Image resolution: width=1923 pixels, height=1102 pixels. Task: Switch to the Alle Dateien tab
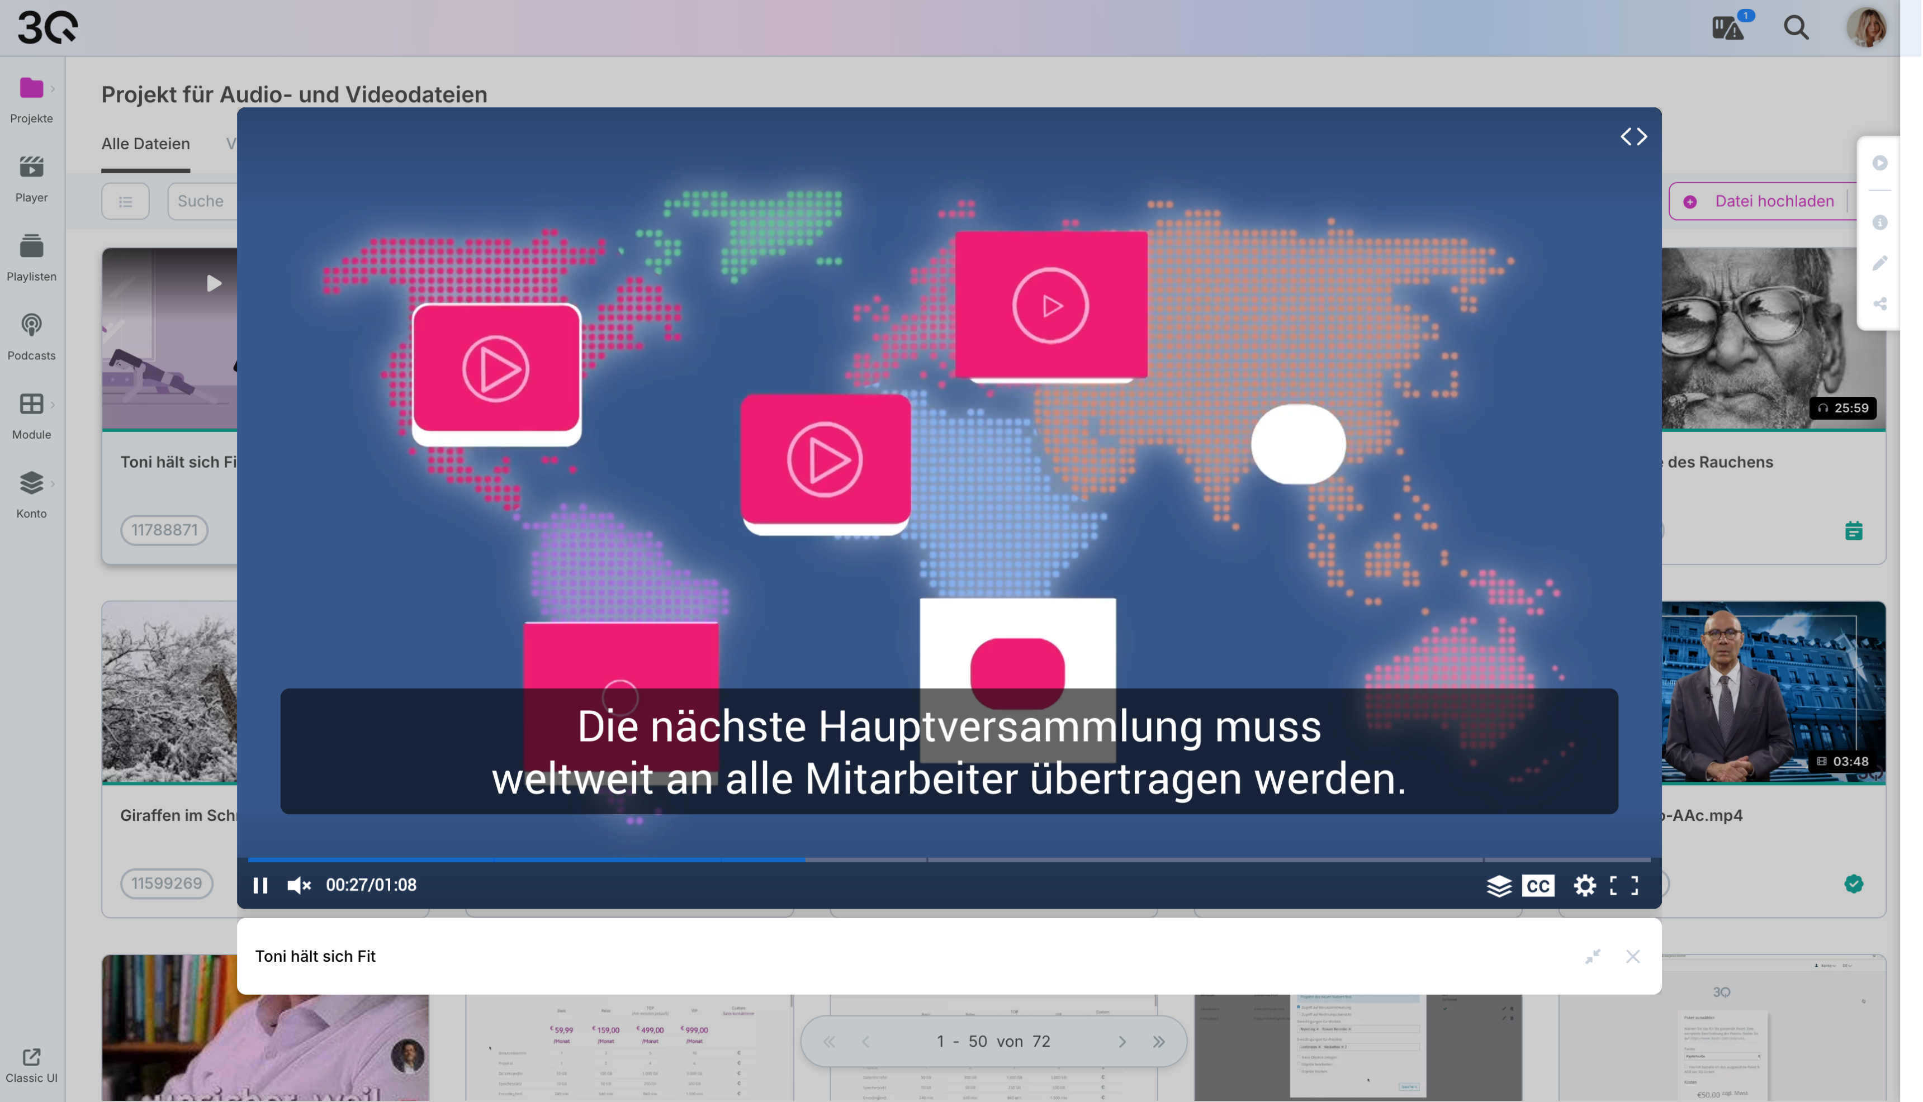pos(145,144)
